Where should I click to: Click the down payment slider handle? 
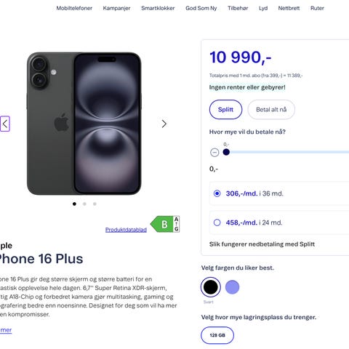click(226, 152)
